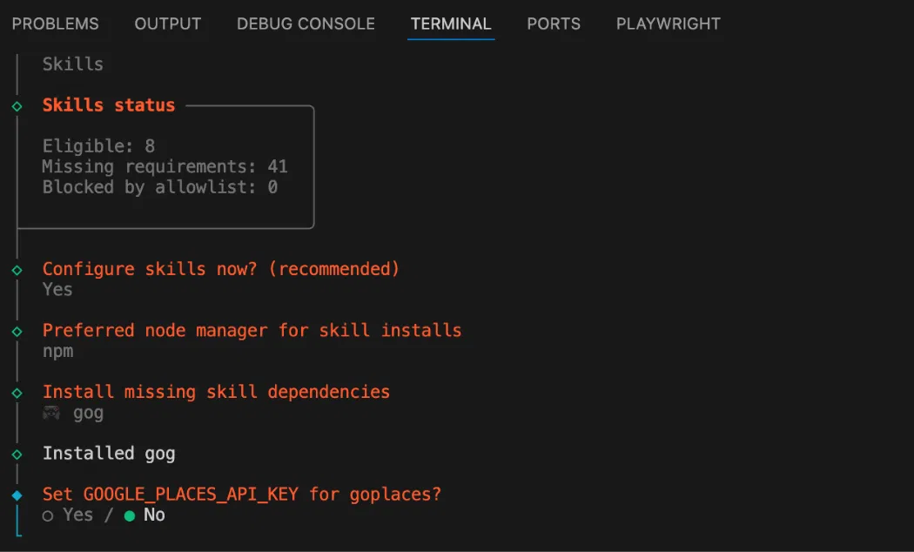The width and height of the screenshot is (914, 552).
Task: Select the green No radio option
Action: 130,515
